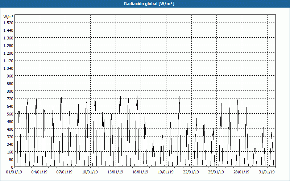Image resolution: width=290 pixels, height=181 pixels.
Task: Select the 19/01/19 date label
Action: 166,172
